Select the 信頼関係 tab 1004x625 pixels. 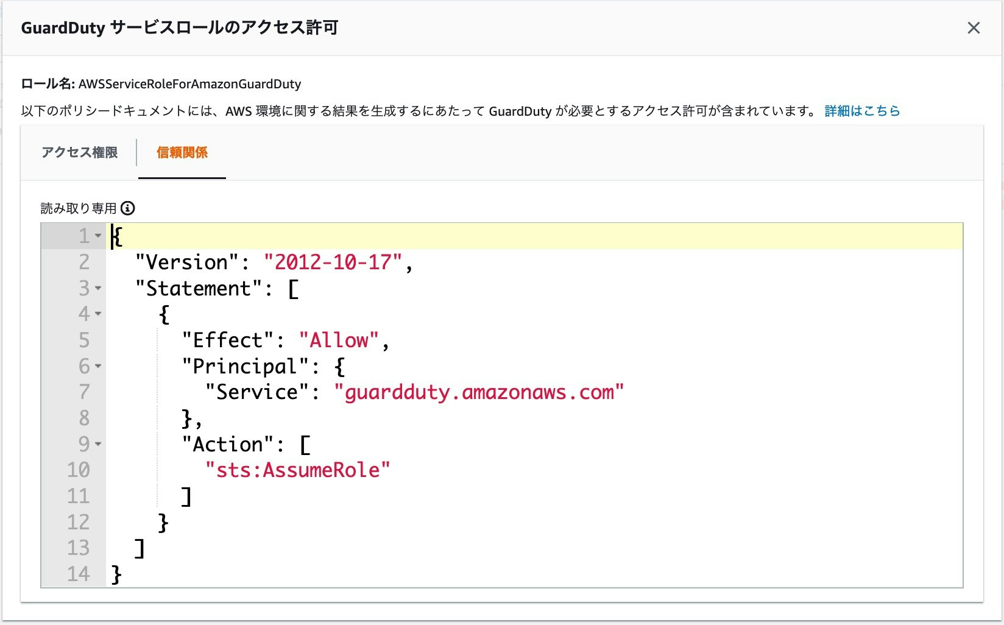182,152
